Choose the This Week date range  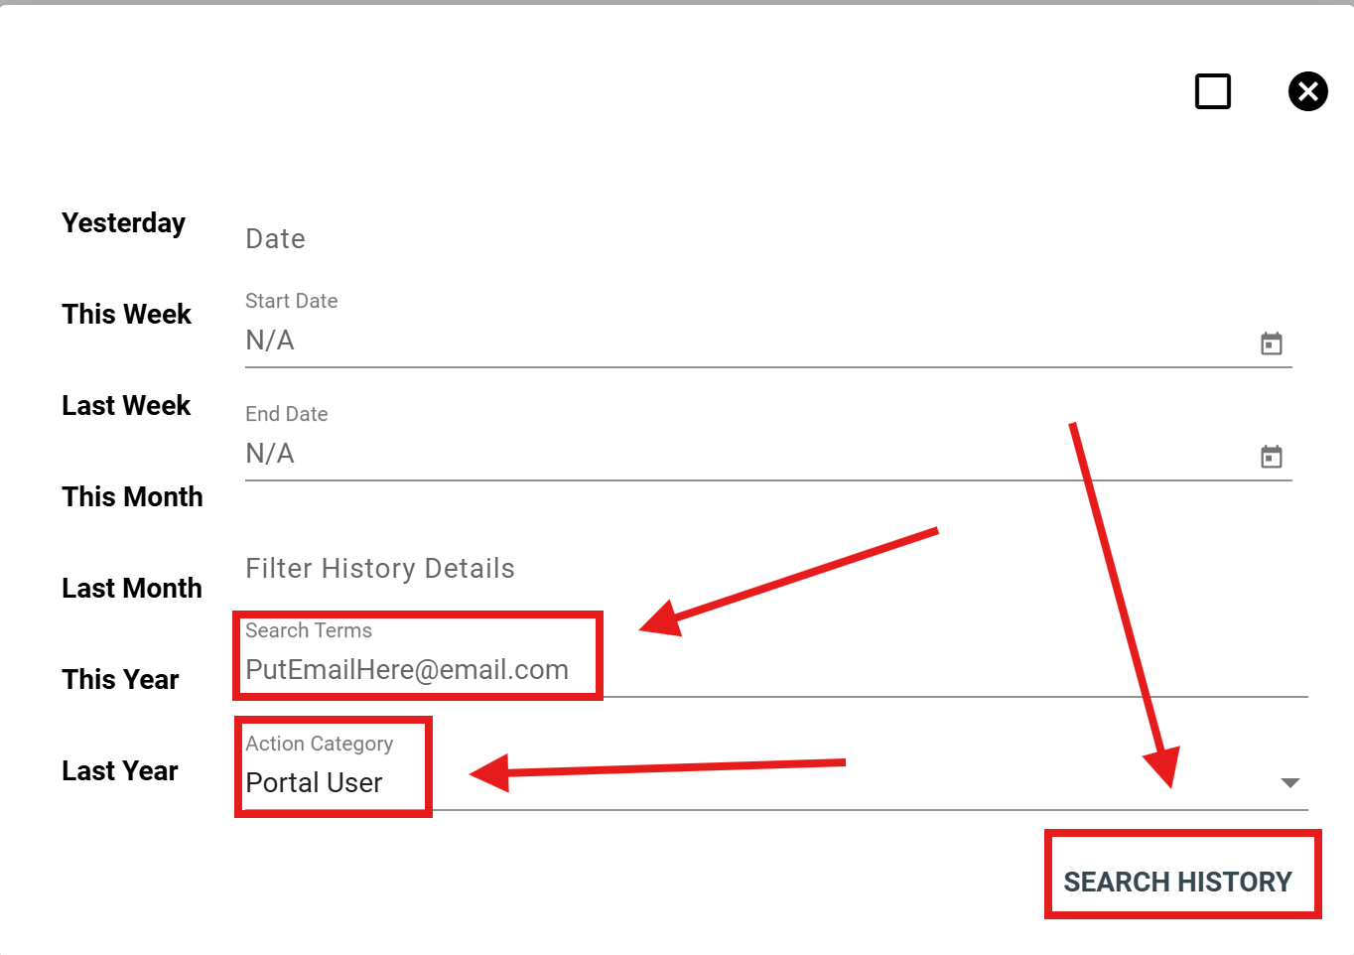pyautogui.click(x=126, y=314)
